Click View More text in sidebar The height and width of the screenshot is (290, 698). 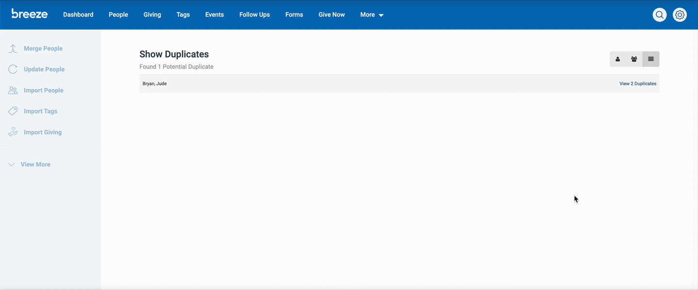coord(35,165)
